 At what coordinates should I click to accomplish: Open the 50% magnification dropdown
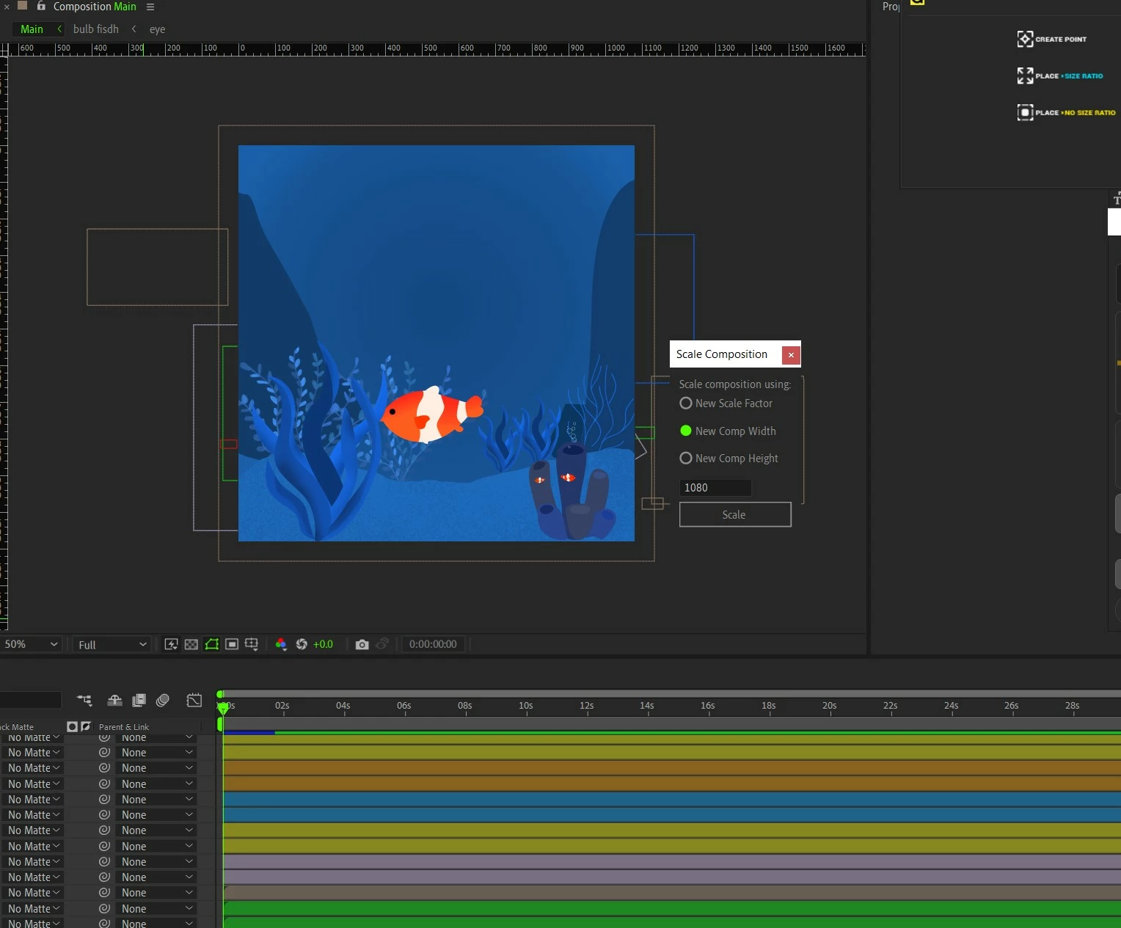[x=30, y=644]
